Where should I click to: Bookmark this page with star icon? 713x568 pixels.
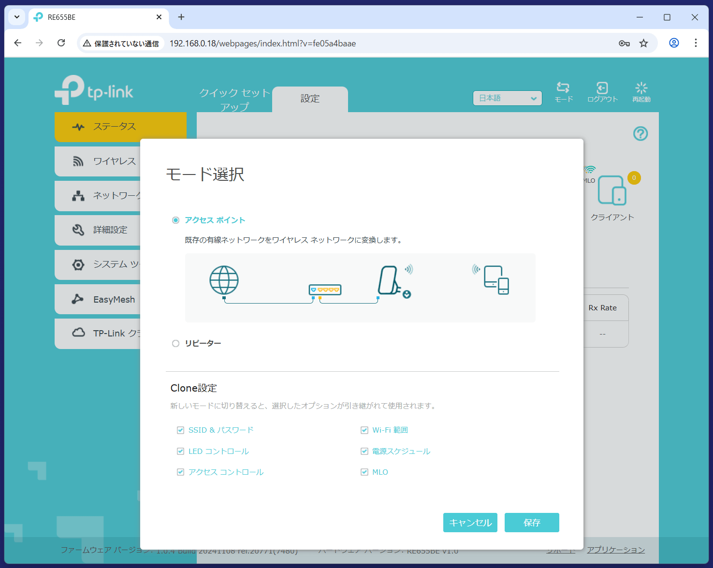pyautogui.click(x=643, y=44)
